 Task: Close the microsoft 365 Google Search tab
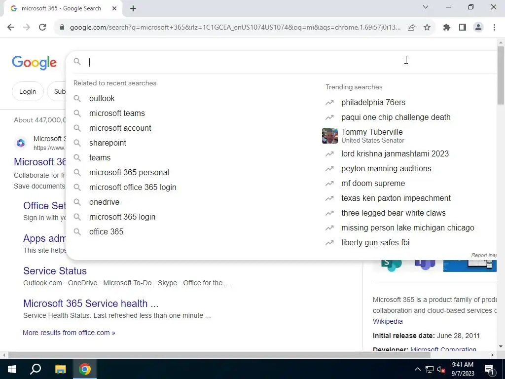[x=114, y=9]
